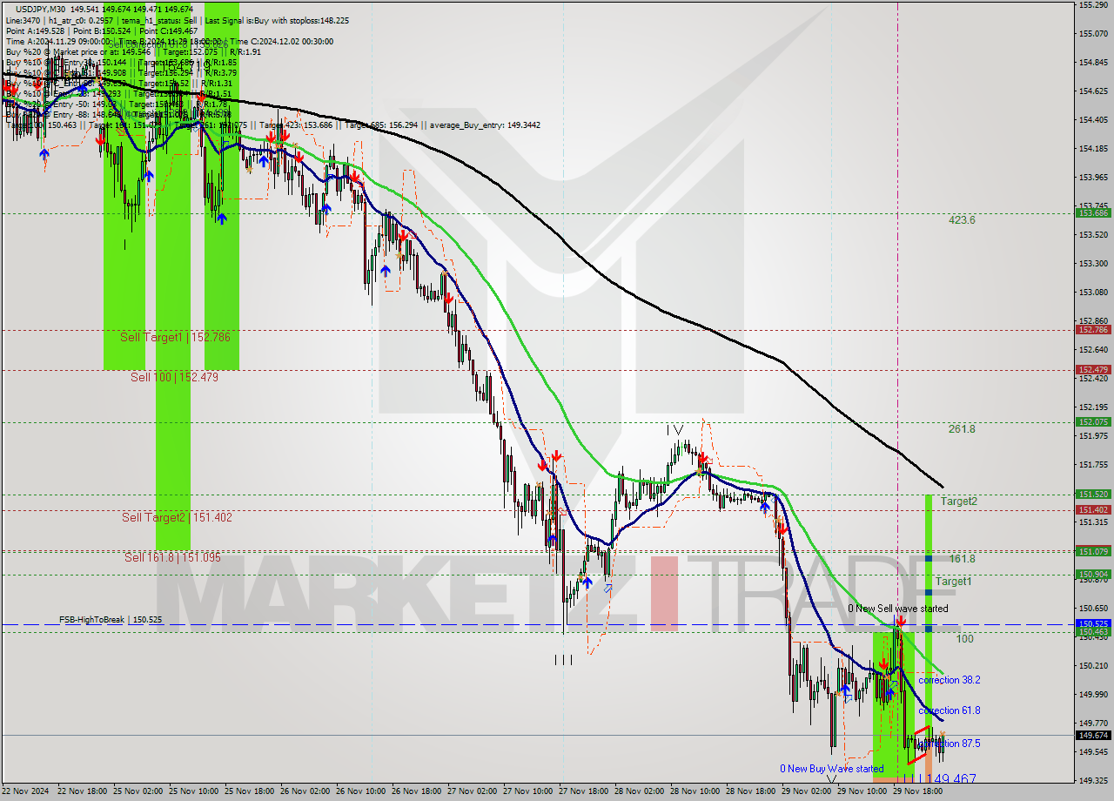The height and width of the screenshot is (801, 1114).
Task: Click the '28 Nov 18:00' time axis label
Action: pyautogui.click(x=750, y=791)
